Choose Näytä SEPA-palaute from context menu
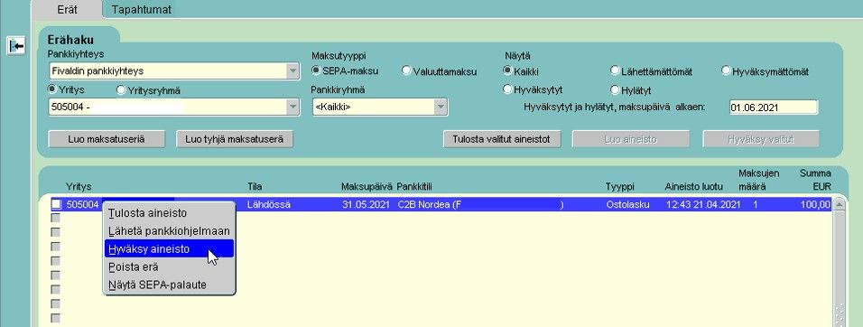The height and width of the screenshot is (327, 863). [170, 285]
